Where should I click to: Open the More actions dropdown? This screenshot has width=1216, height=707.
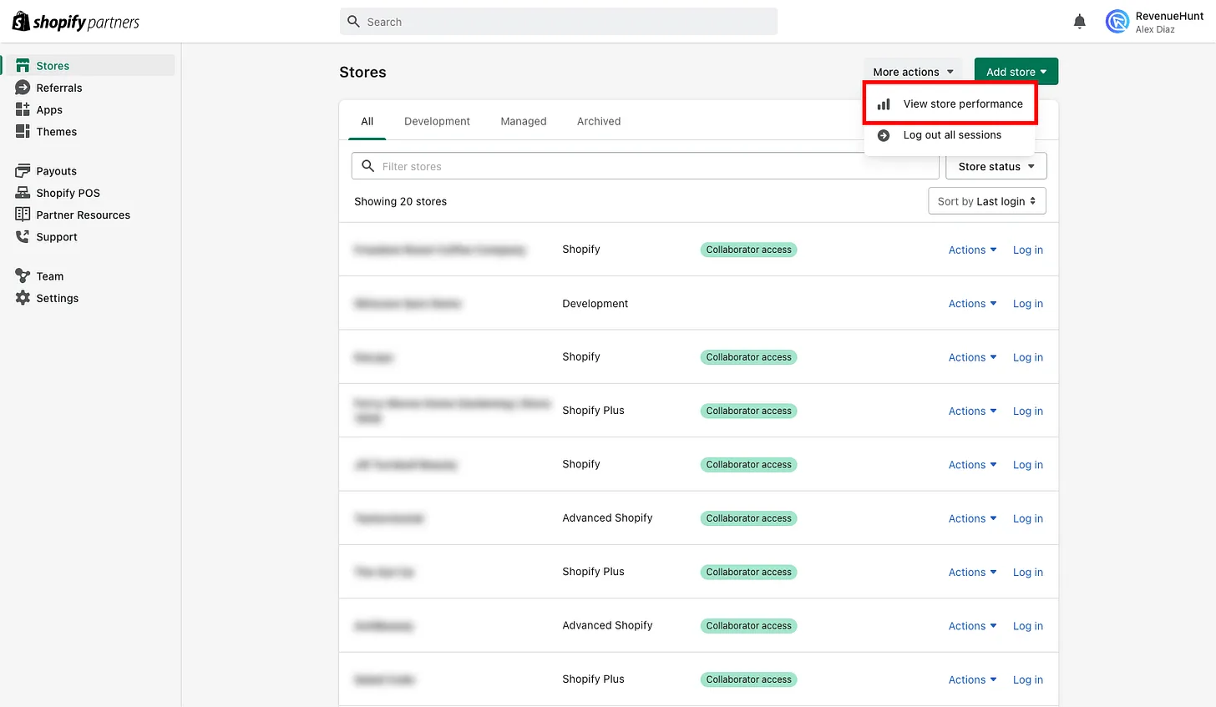pos(913,72)
